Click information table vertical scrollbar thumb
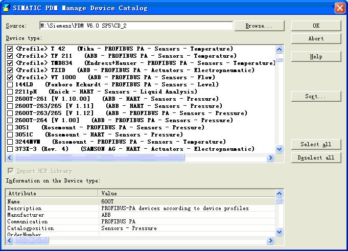 (280, 200)
